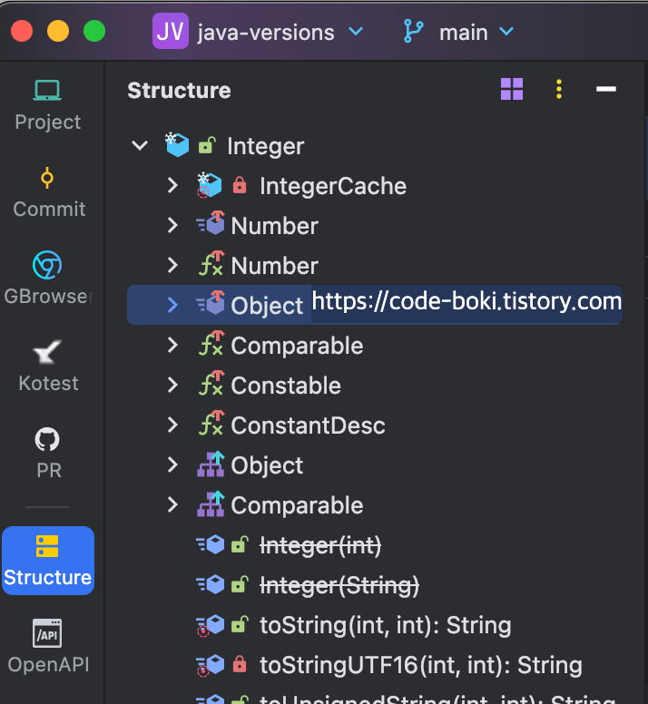
Task: Open the Project tool window
Action: pos(47,106)
